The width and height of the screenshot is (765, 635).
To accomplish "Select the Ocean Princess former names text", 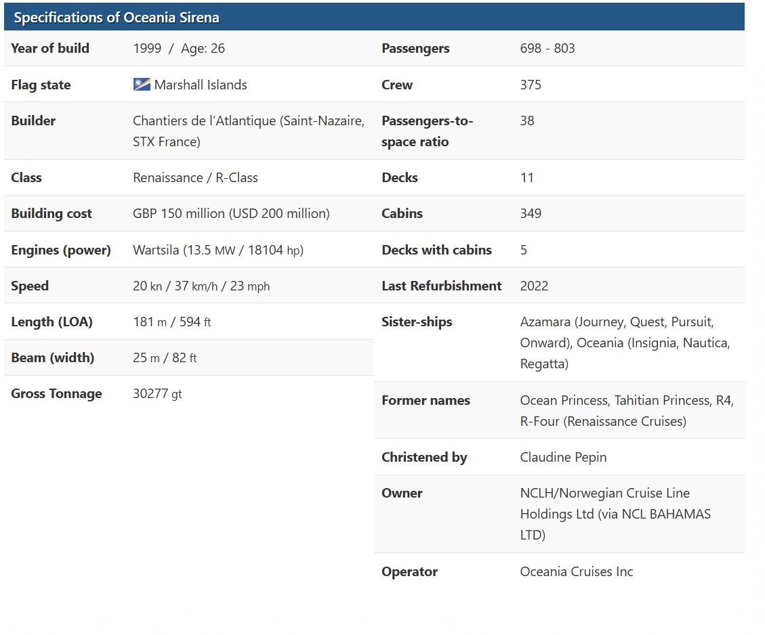I will tap(626, 410).
